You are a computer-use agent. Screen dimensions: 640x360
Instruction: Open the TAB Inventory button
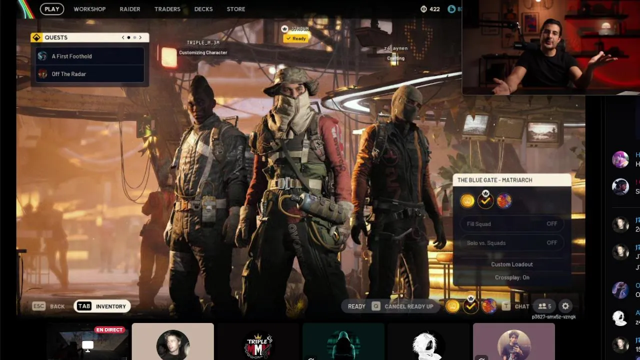[102, 306]
